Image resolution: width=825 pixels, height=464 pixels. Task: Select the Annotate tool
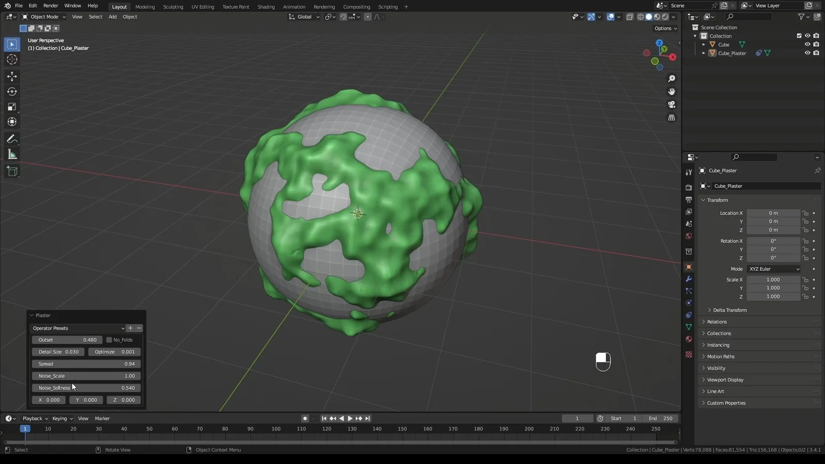point(11,139)
